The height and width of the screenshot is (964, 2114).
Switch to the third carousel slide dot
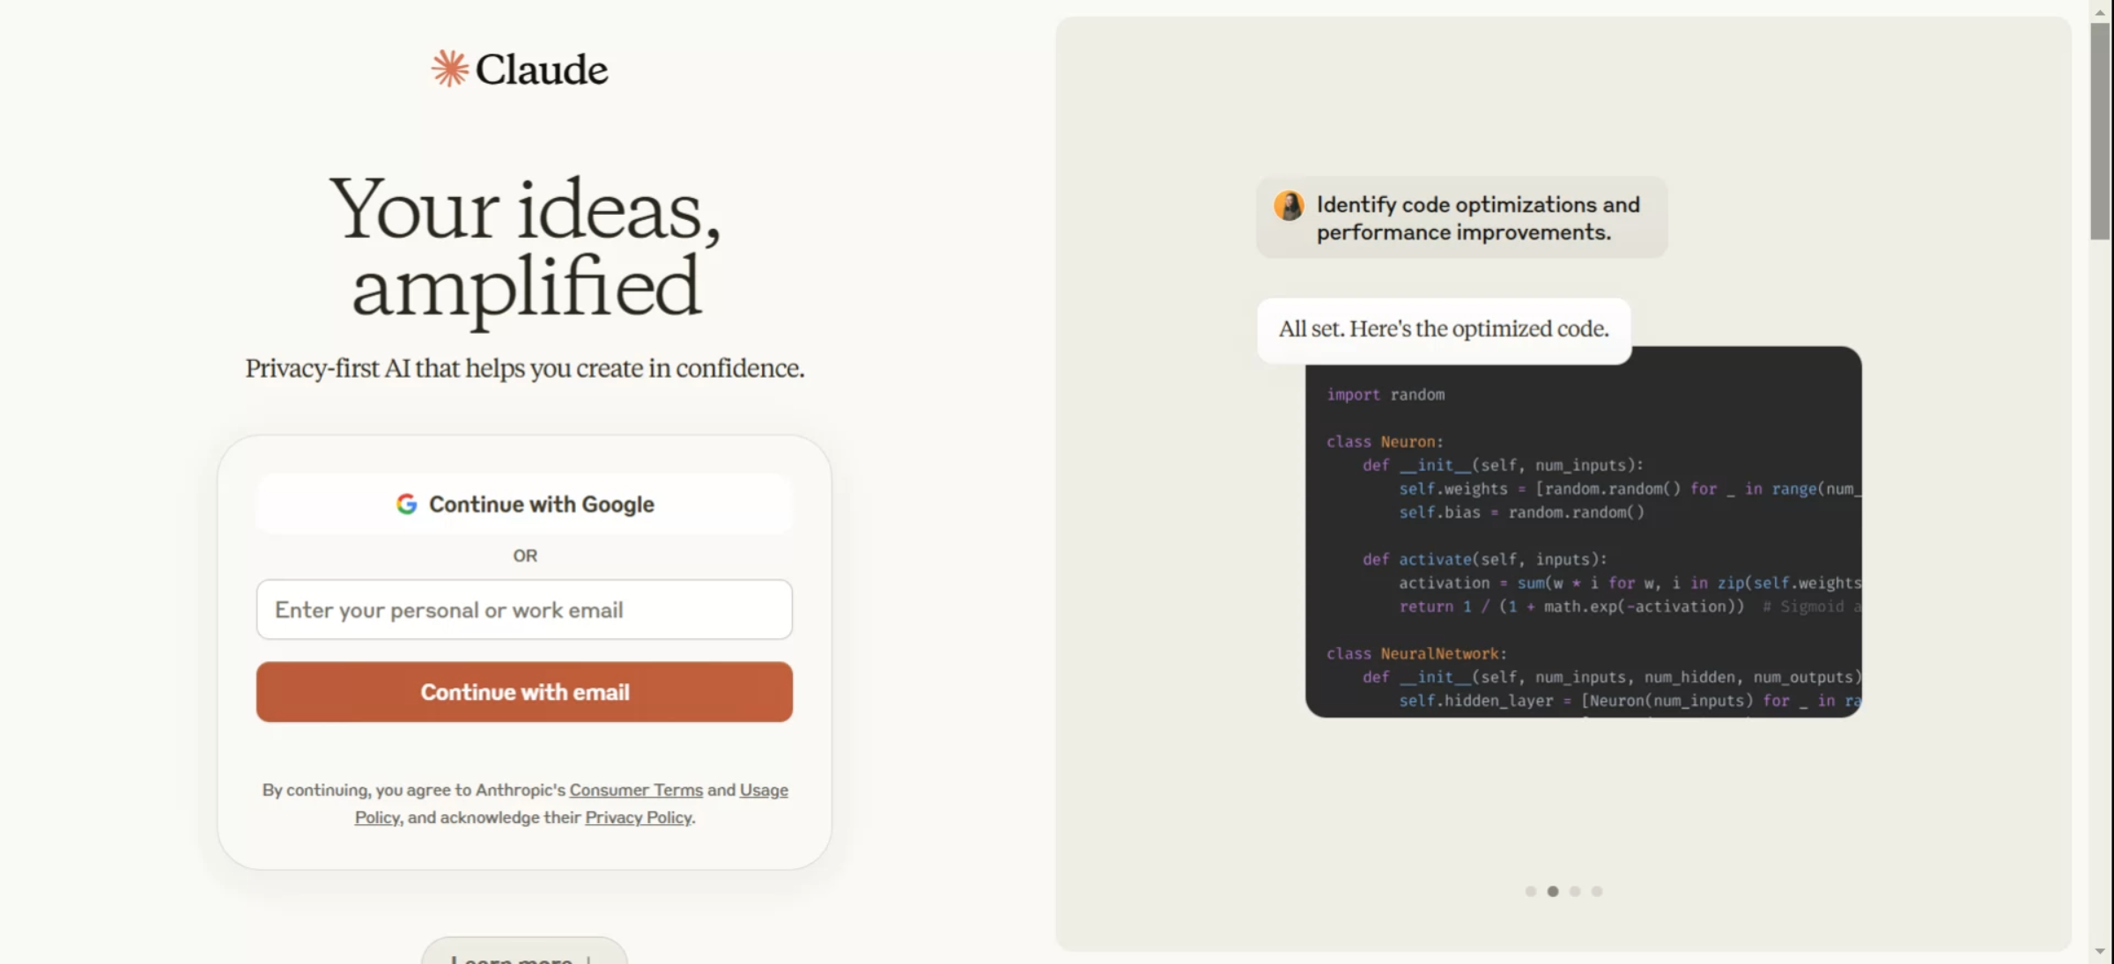pos(1575,892)
